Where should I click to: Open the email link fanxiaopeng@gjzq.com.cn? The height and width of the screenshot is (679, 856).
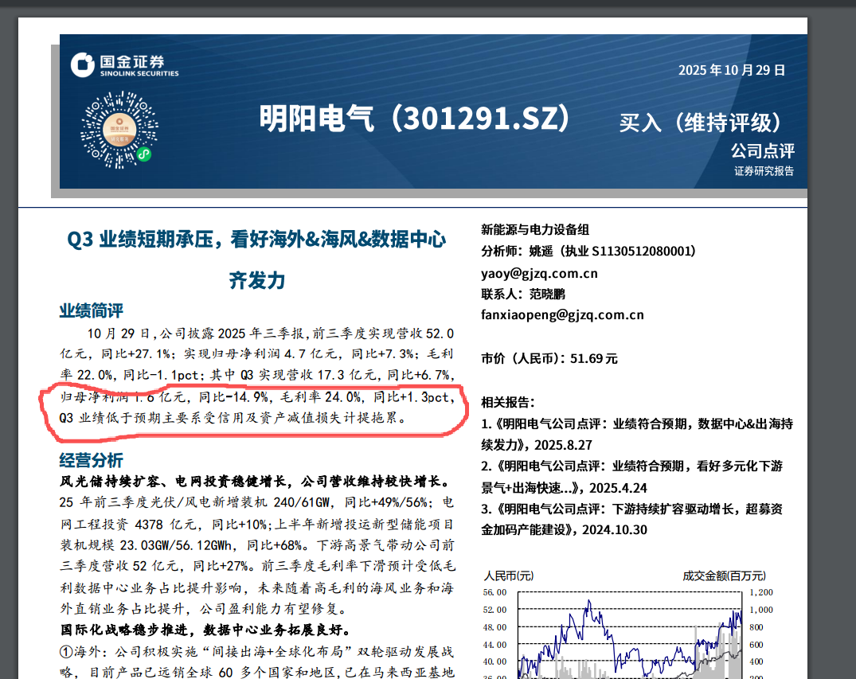click(562, 315)
